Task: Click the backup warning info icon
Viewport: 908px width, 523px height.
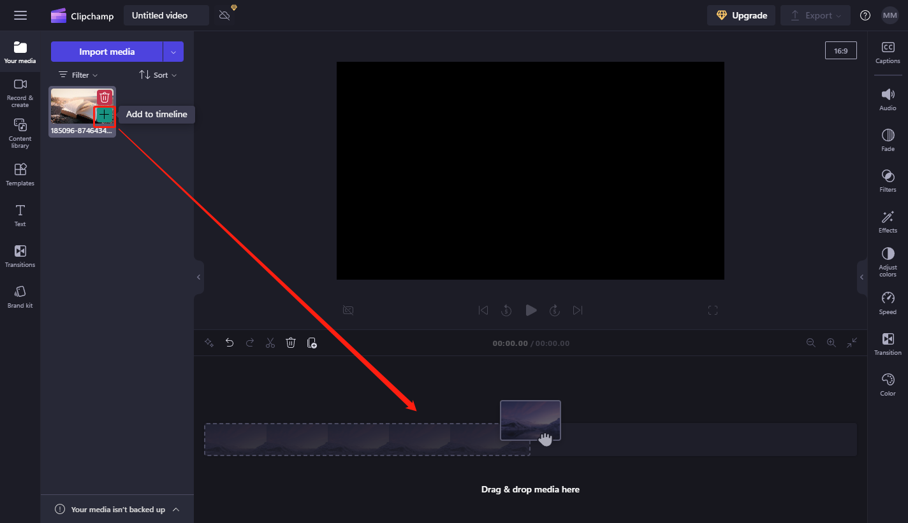Action: 60,509
